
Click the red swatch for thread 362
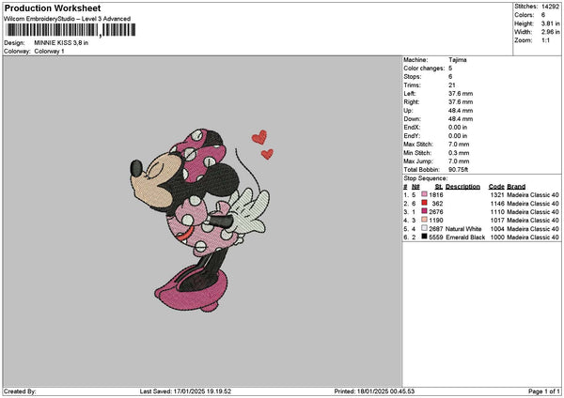(425, 203)
